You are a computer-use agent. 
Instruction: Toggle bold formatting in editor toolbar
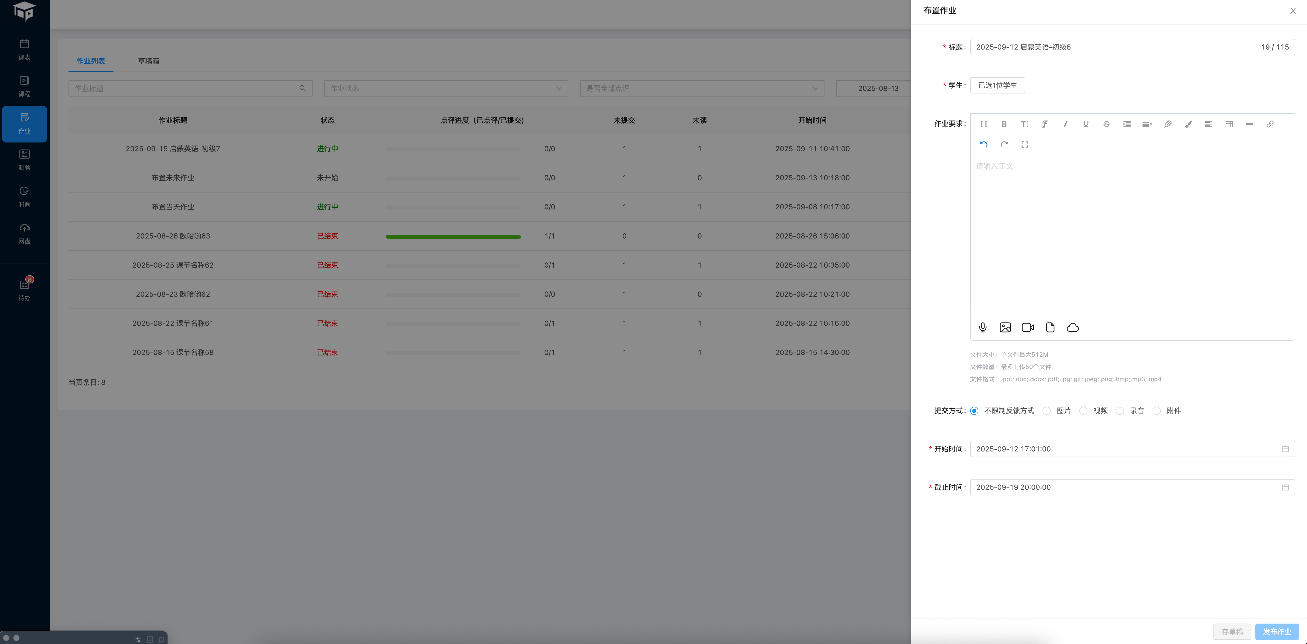coord(1004,124)
